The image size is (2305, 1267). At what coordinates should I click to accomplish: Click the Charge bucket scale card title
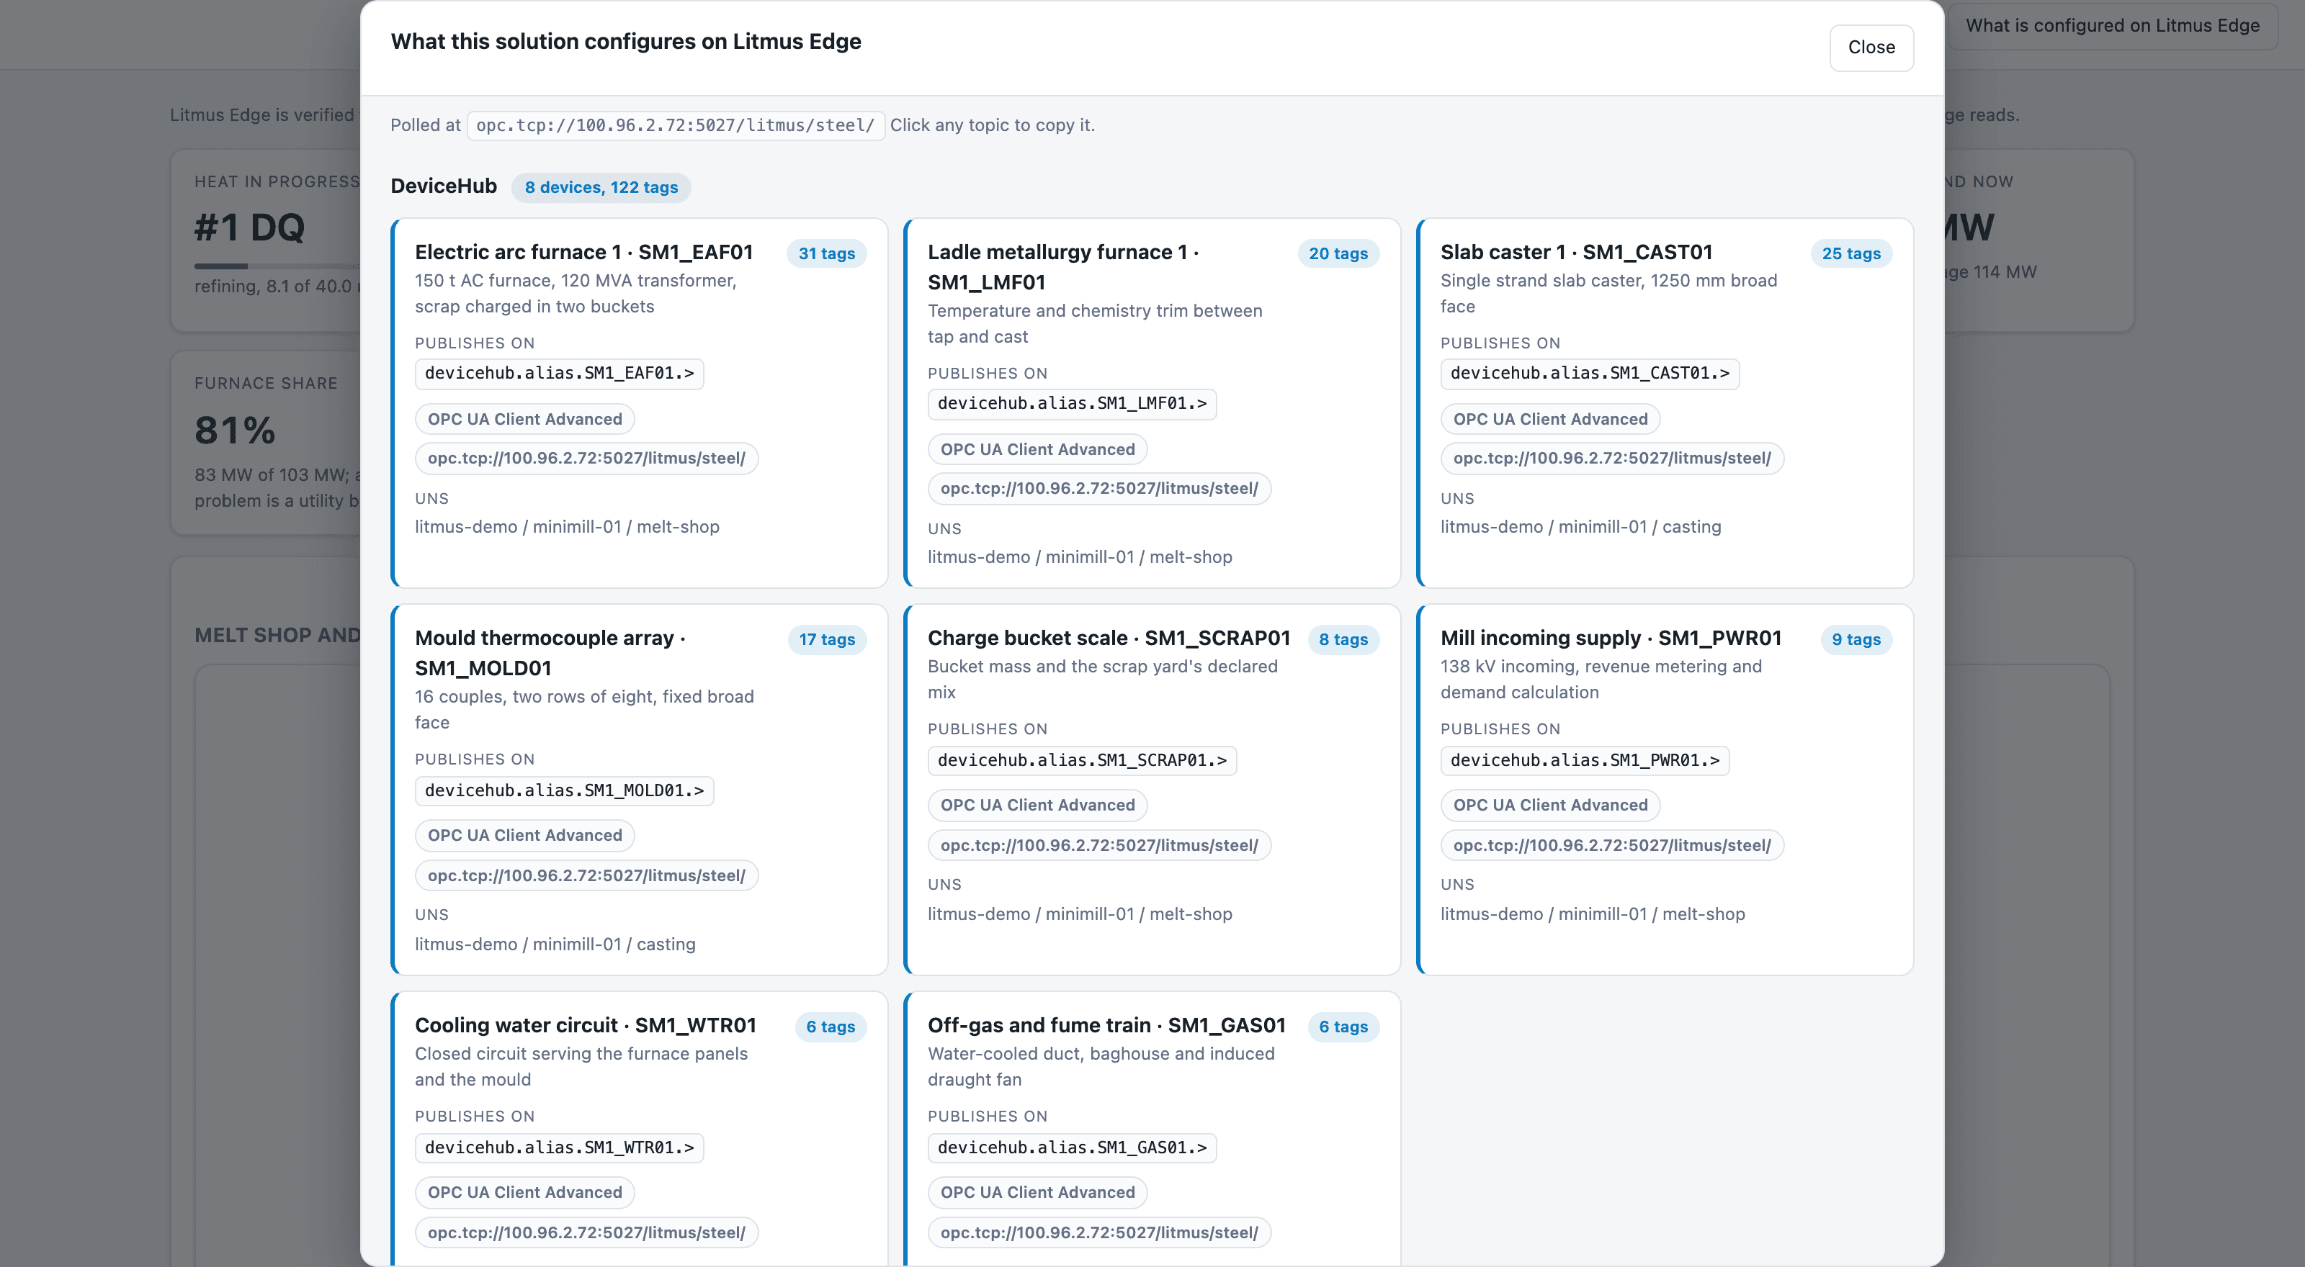click(1109, 639)
